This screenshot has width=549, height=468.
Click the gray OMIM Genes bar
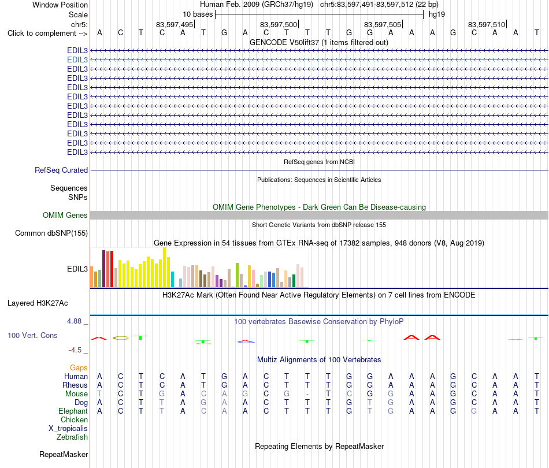tap(319, 216)
